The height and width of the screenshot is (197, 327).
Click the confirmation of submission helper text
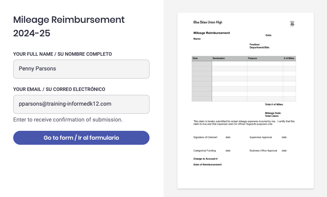point(68,120)
